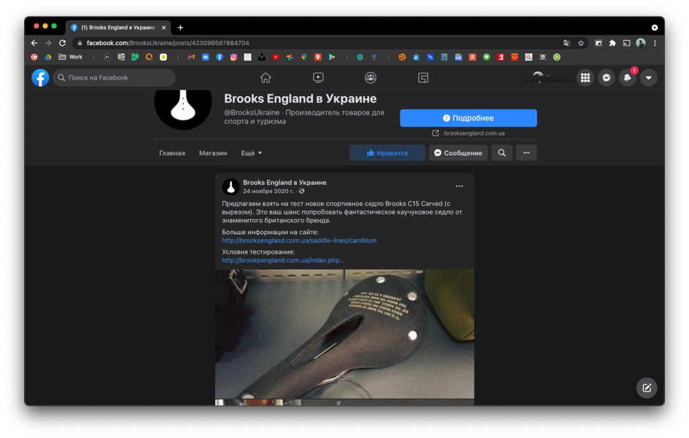The height and width of the screenshot is (438, 689).
Task: Open the Facebook menu grid icon
Action: tap(585, 78)
